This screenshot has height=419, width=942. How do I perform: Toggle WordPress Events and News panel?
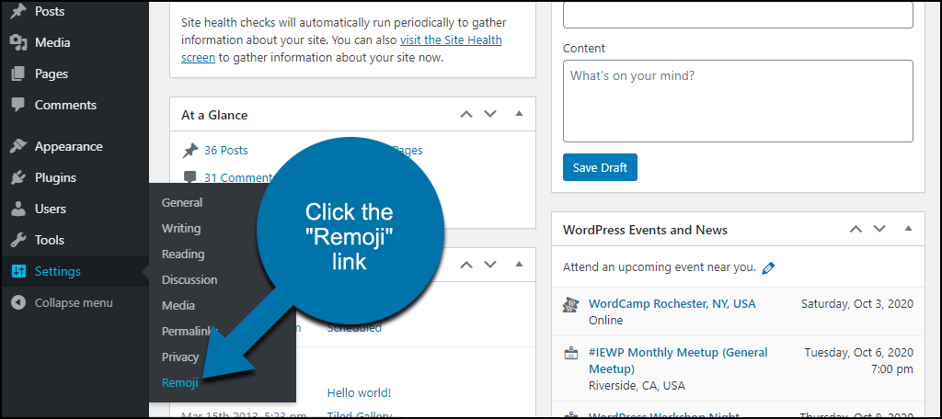tap(908, 229)
